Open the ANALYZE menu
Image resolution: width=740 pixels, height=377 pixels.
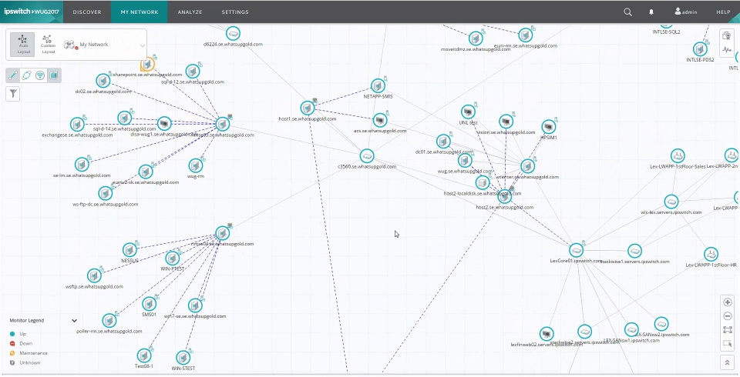(190, 12)
